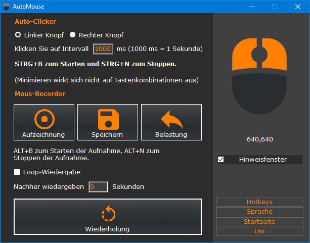
Task: Click the large orange mouse logo
Action: point(259,76)
